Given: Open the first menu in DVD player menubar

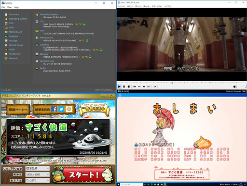Looking at the screenshot, I should coord(121,6).
